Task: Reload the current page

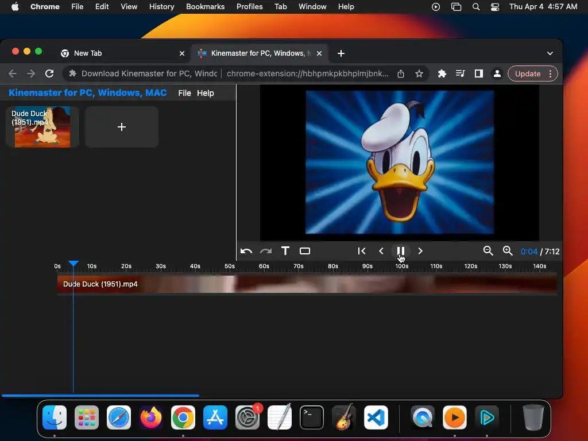Action: coord(49,73)
